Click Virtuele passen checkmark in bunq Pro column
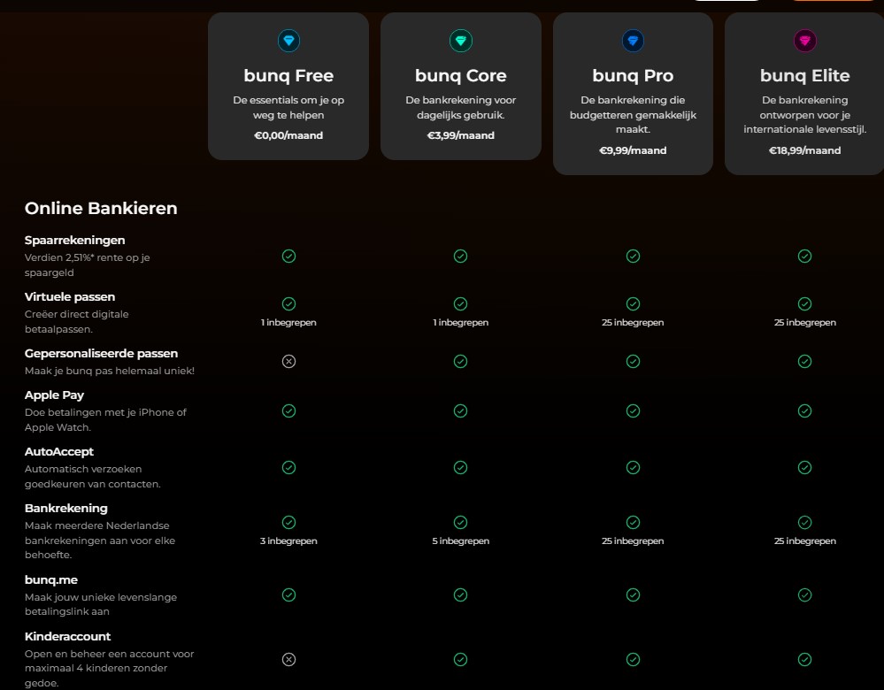Image resolution: width=884 pixels, height=690 pixels. [633, 304]
